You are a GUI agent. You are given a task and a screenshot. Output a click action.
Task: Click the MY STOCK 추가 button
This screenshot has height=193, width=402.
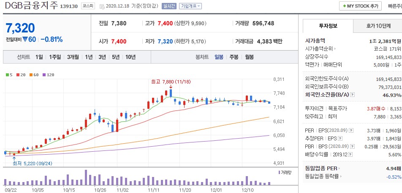(x=360, y=6)
